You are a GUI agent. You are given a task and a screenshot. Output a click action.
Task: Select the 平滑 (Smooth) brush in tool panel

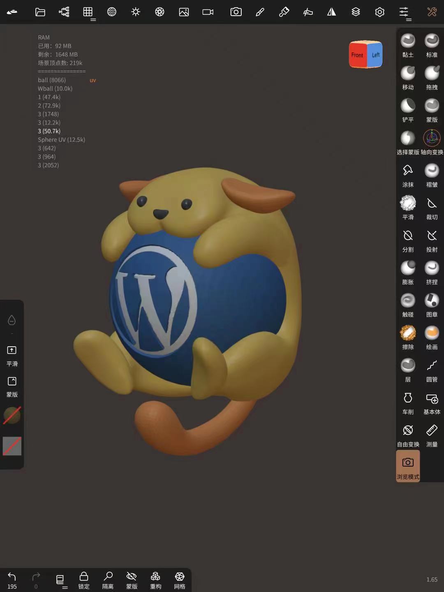[x=408, y=207]
